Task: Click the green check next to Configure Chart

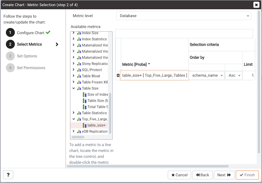Action: [x=48, y=32]
